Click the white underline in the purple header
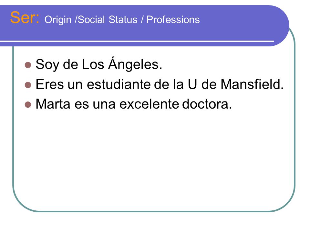The width and height of the screenshot is (310, 232). point(137,41)
